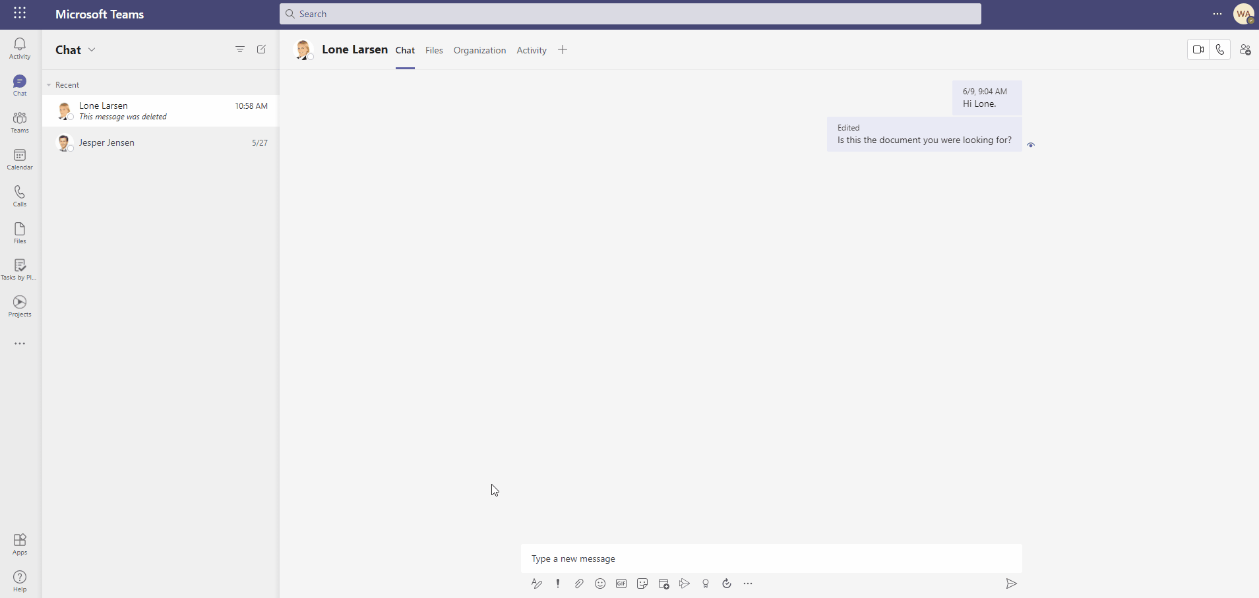Select the Chat tab in conversation header
The width and height of the screenshot is (1259, 598).
(405, 50)
